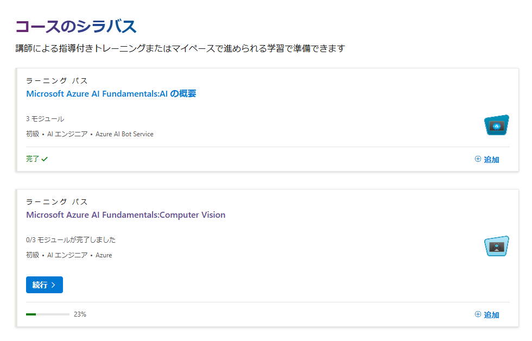
Task: Click the コースのシラバス heading
Action: [x=76, y=27]
